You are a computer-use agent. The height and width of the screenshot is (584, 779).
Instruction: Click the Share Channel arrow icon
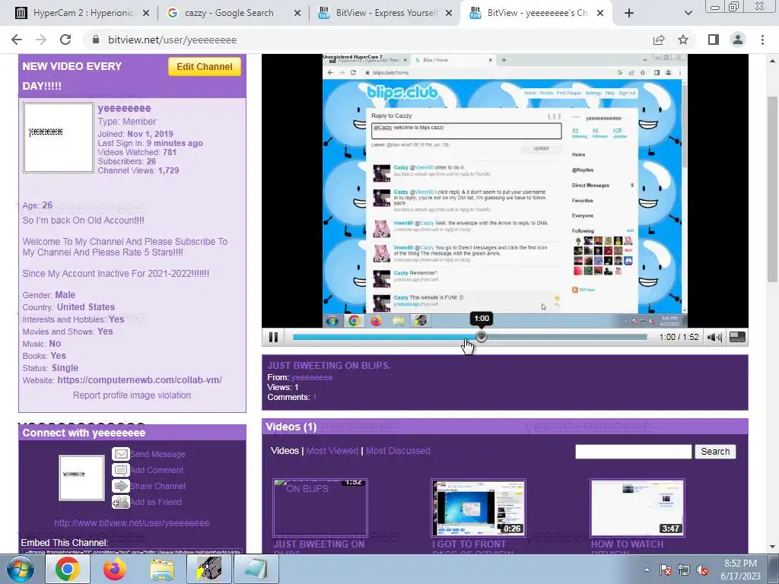click(121, 486)
